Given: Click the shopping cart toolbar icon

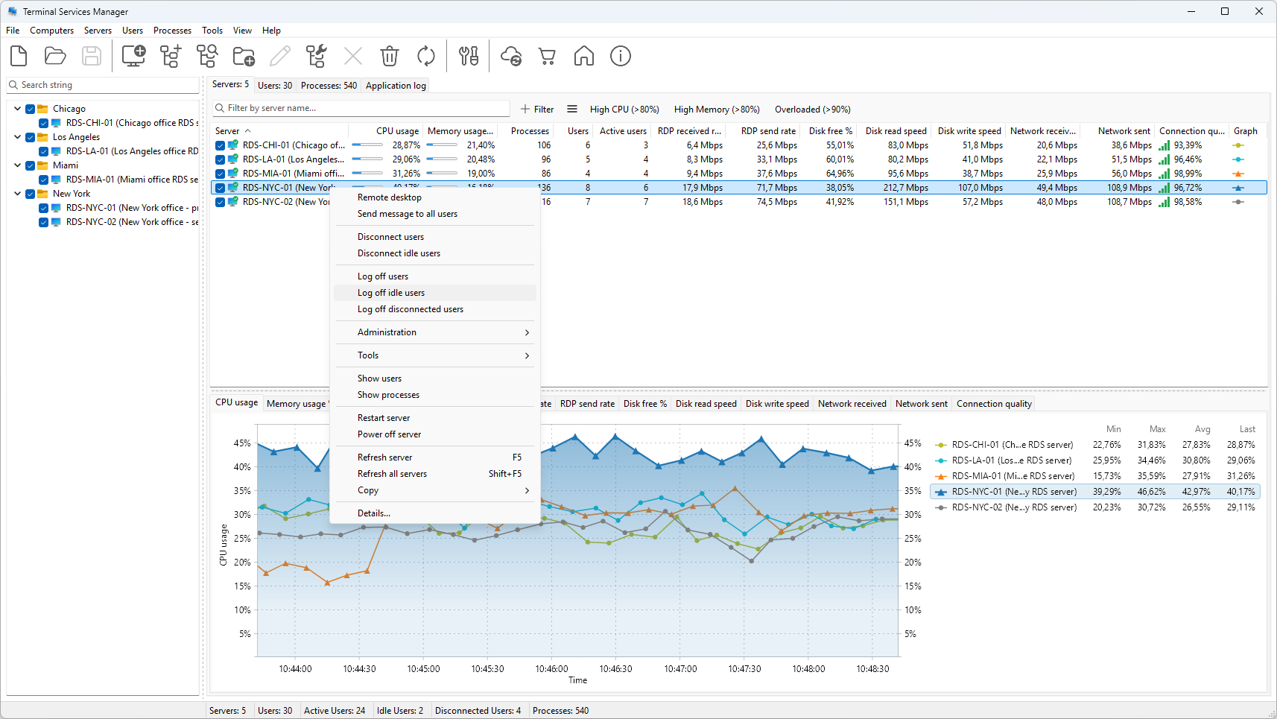Looking at the screenshot, I should [x=548, y=56].
